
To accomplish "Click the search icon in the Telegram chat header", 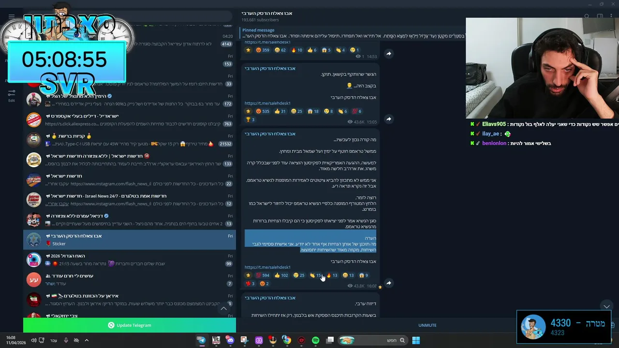I will coord(587,16).
